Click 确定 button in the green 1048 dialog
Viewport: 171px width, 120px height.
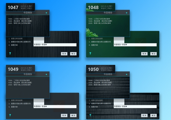[153, 54]
